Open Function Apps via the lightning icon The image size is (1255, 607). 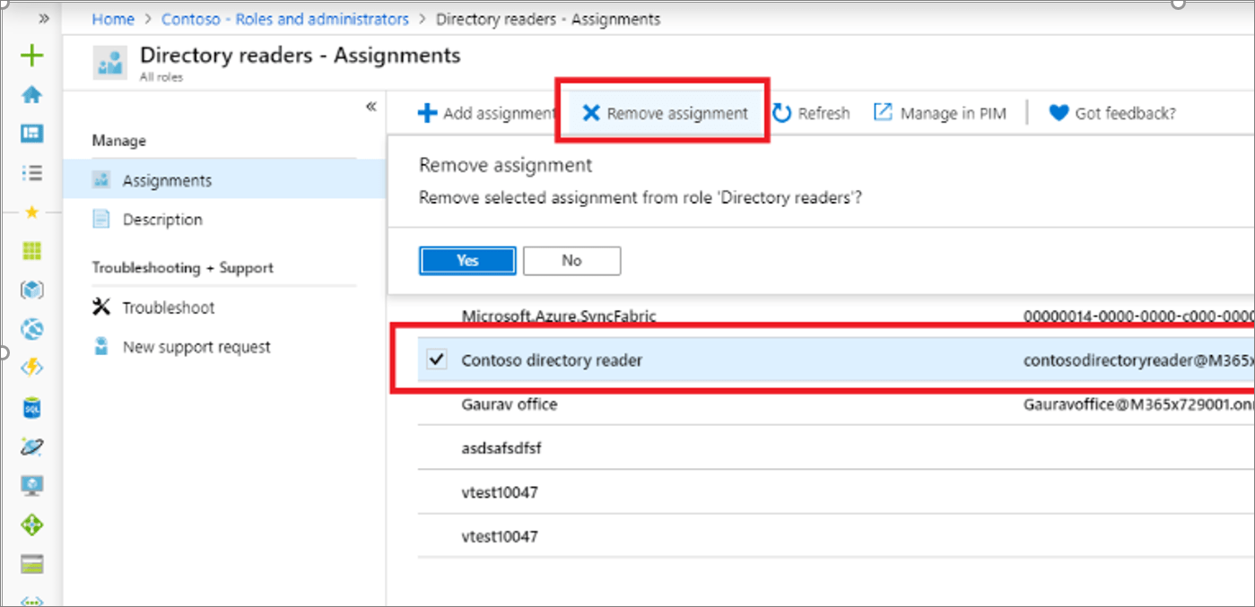tap(32, 368)
